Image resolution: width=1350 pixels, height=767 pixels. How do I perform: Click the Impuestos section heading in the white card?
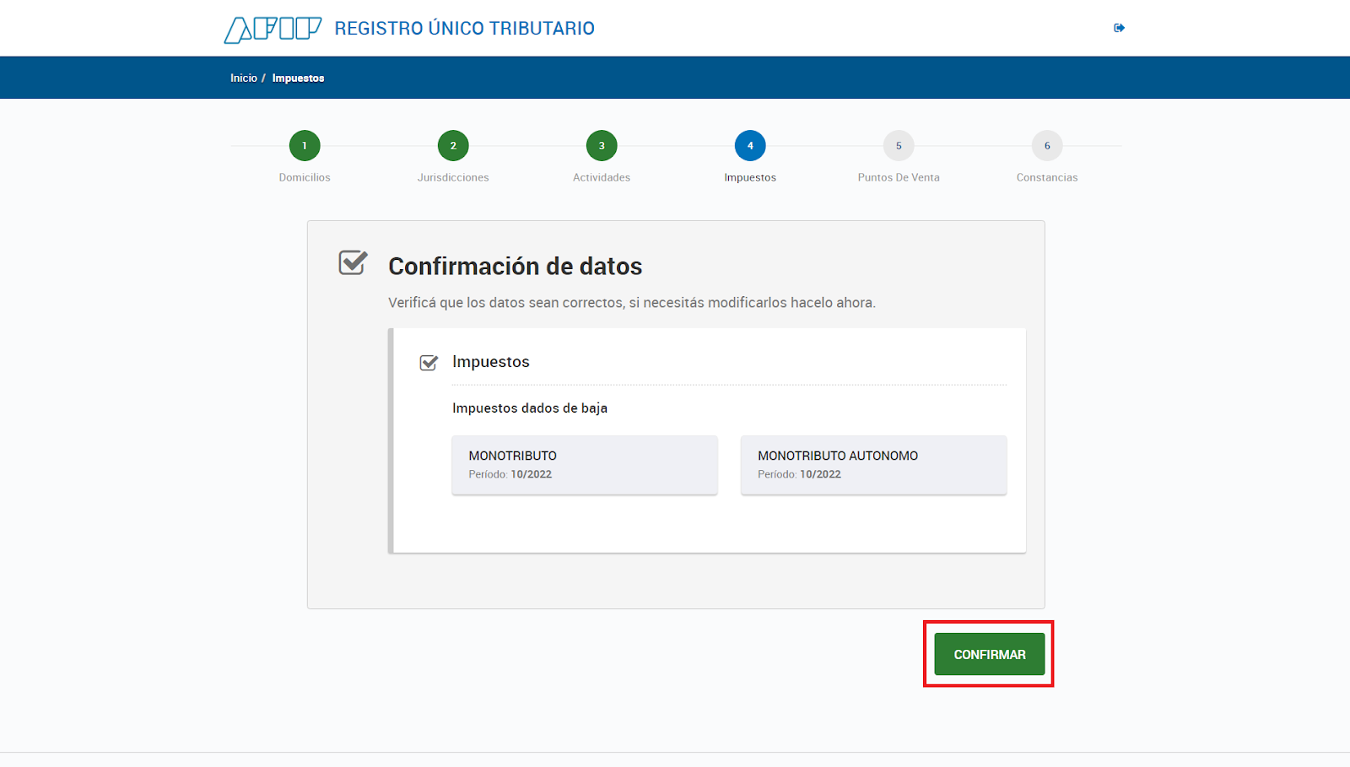coord(491,362)
